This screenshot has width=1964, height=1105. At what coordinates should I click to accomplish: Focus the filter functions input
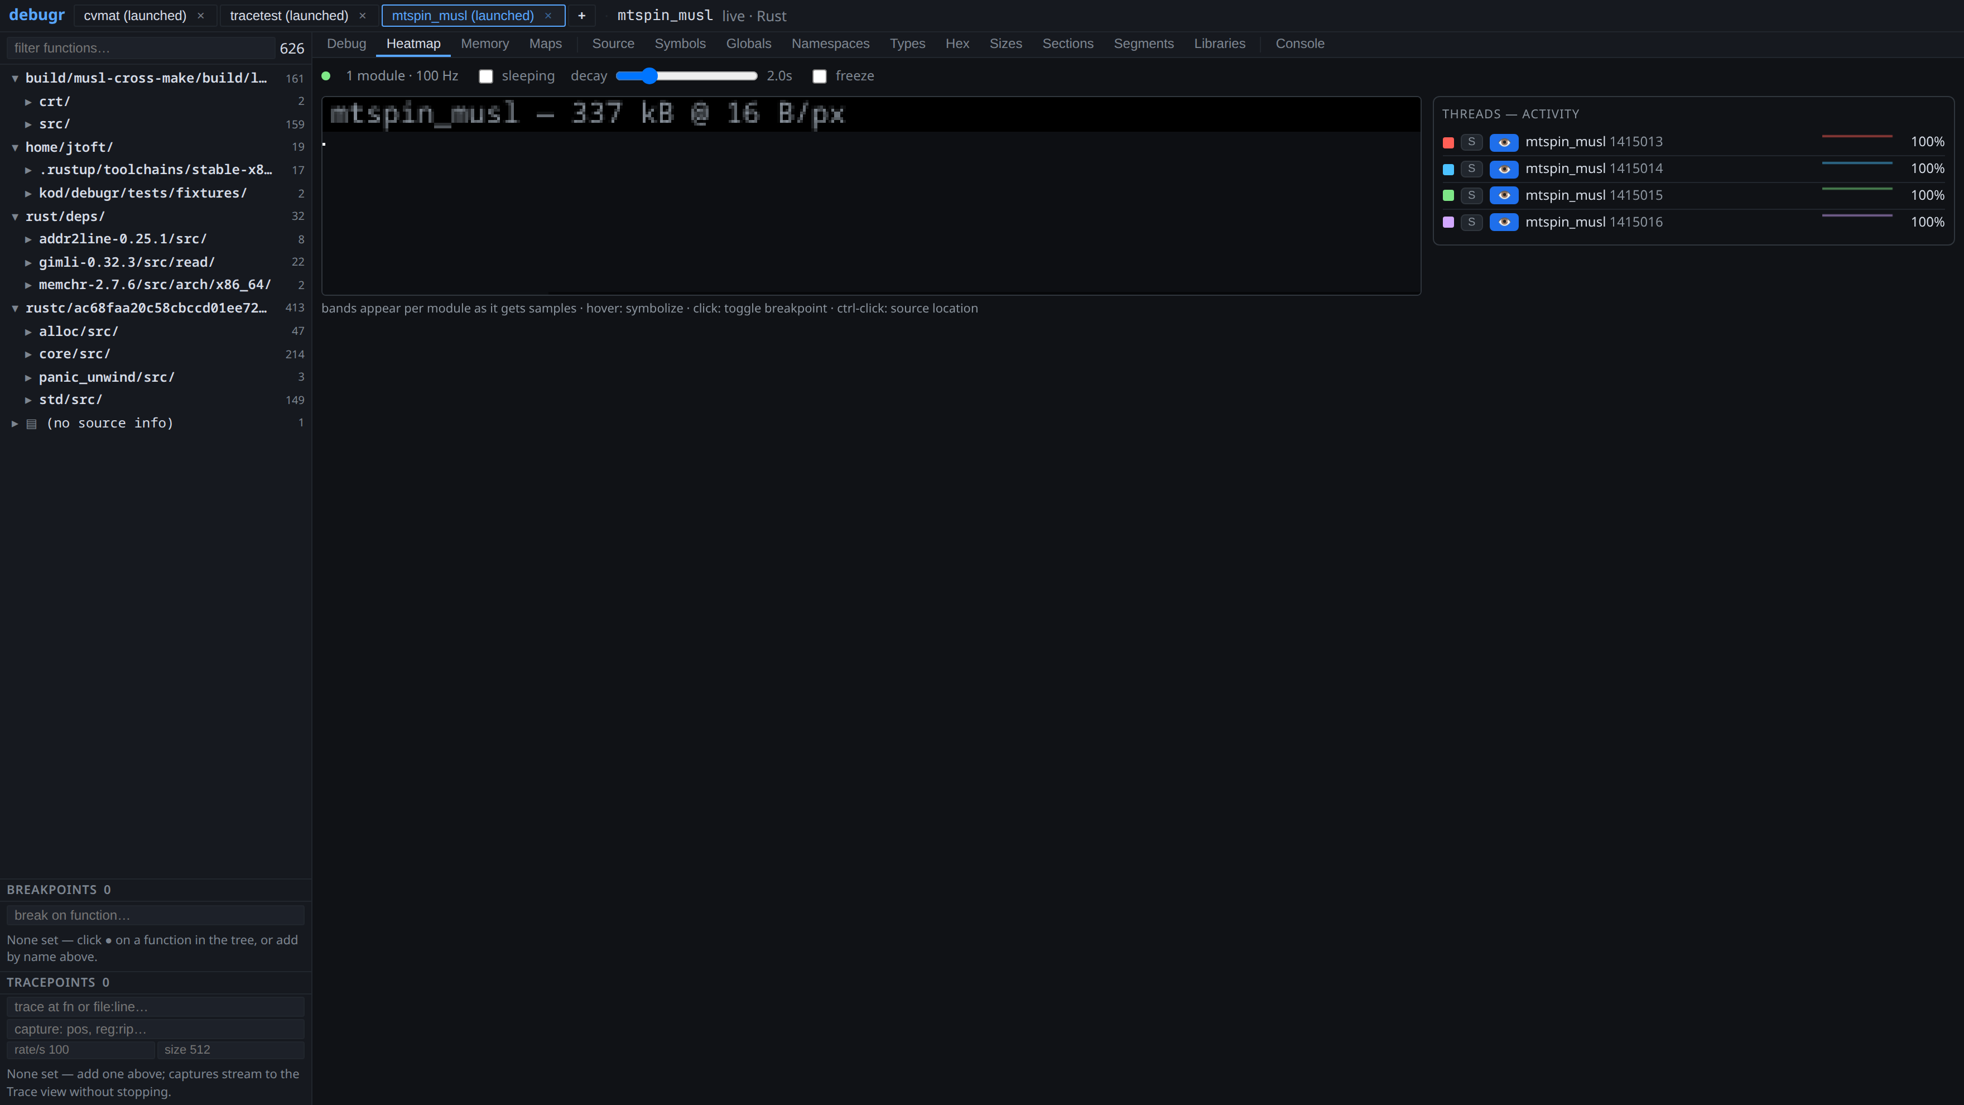[140, 48]
